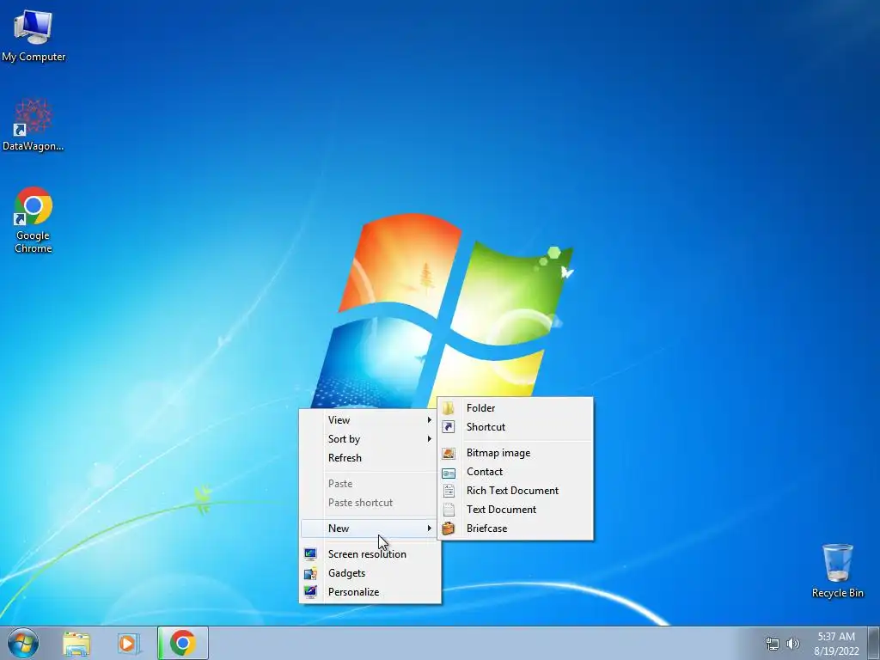Image resolution: width=880 pixels, height=660 pixels.
Task: Click the Folder icon in New submenu
Action: [x=449, y=408]
